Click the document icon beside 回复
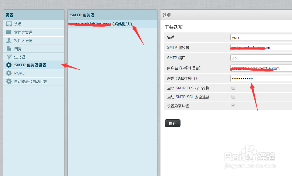This screenshot has height=176, width=292. click(9, 48)
